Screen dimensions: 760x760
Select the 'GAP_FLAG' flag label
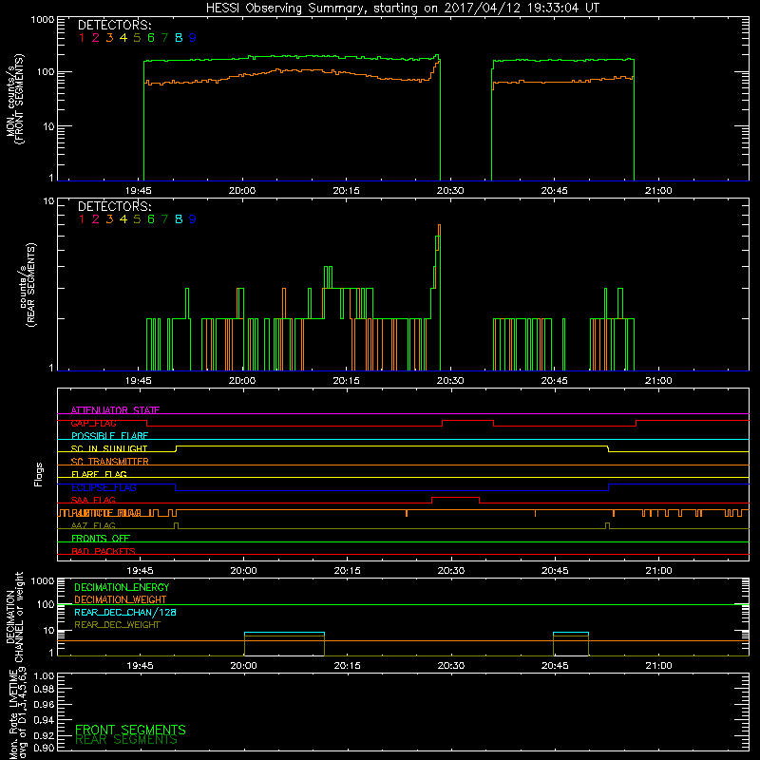click(x=93, y=423)
